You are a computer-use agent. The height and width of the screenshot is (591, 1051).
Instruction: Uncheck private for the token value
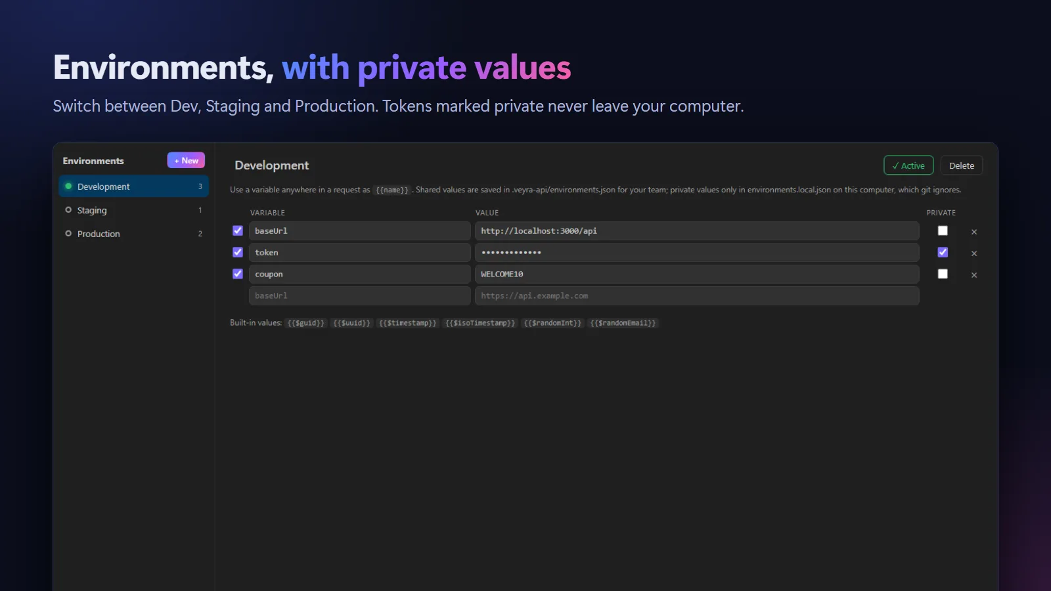(943, 252)
